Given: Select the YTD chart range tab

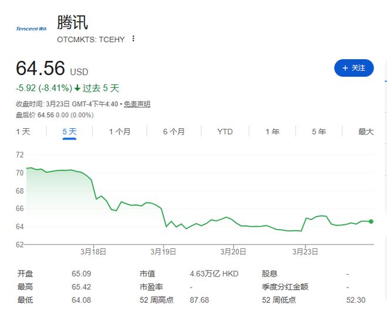Looking at the screenshot, I should [225, 132].
